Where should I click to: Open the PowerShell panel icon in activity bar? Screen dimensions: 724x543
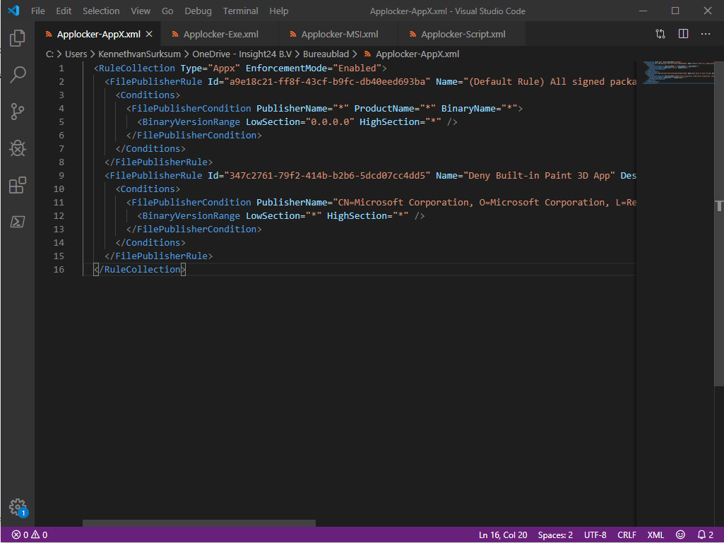18,222
